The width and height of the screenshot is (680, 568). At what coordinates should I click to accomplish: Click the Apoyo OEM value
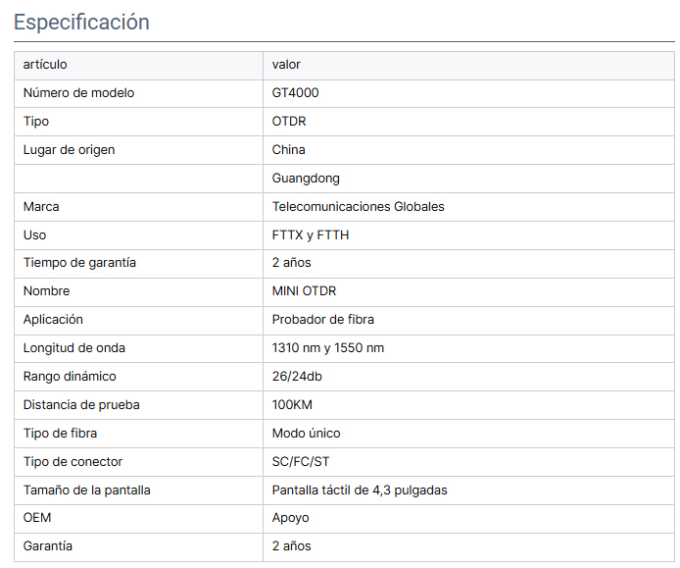(x=291, y=518)
